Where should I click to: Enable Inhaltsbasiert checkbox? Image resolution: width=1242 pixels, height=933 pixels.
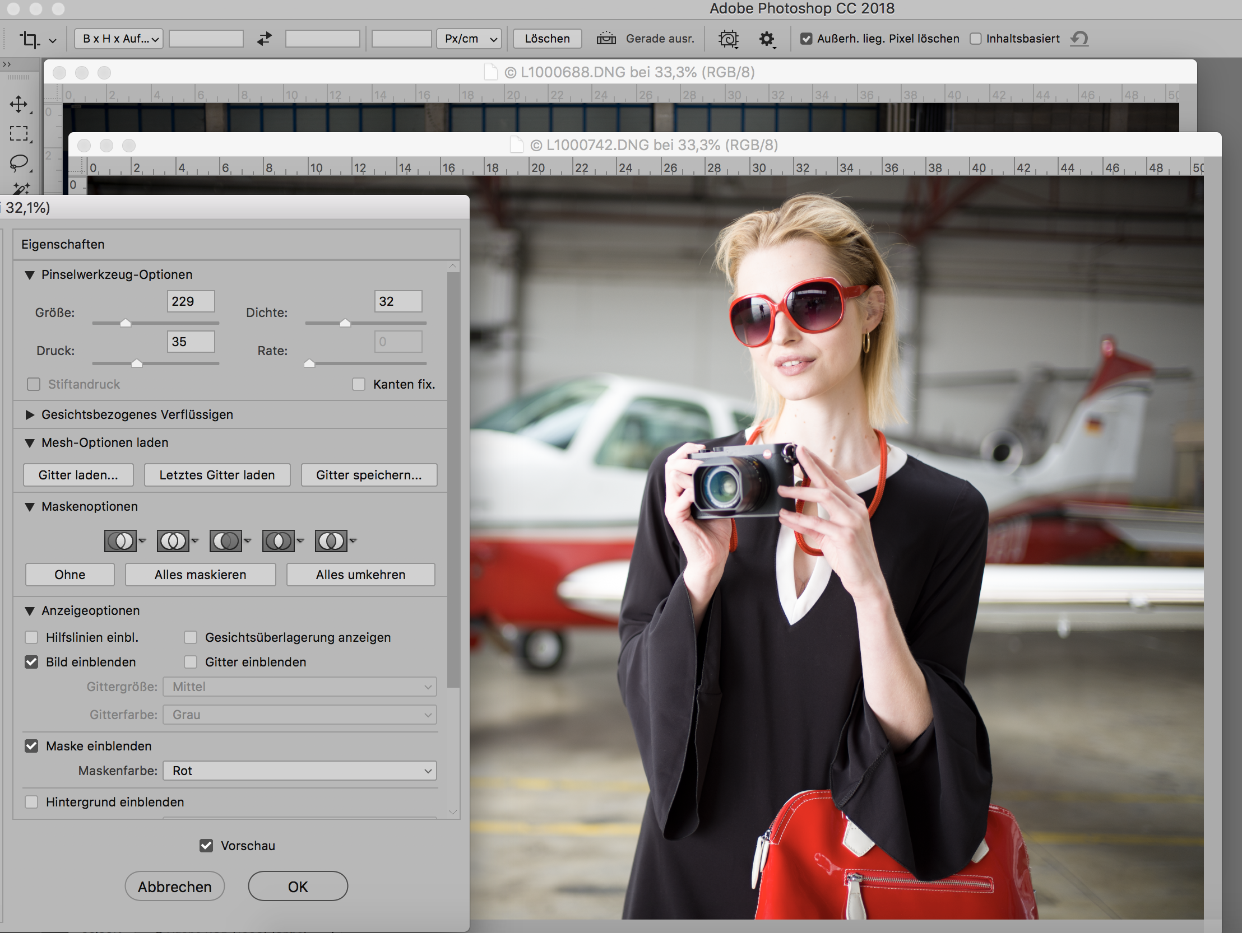click(976, 39)
